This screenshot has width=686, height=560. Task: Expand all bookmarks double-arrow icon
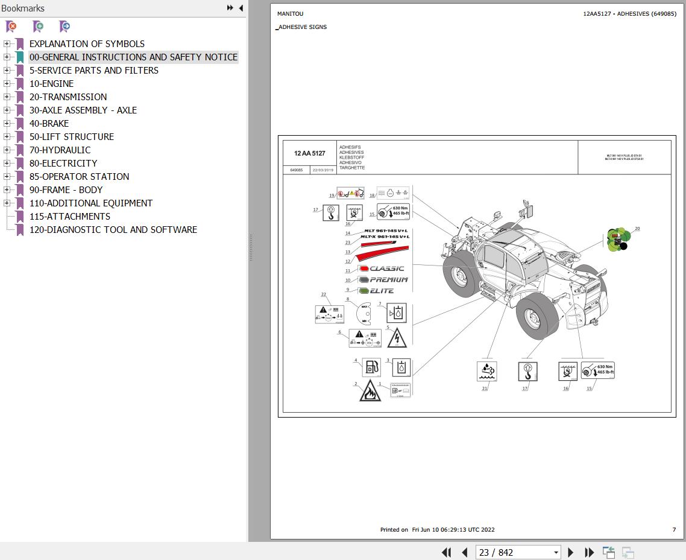(230, 8)
